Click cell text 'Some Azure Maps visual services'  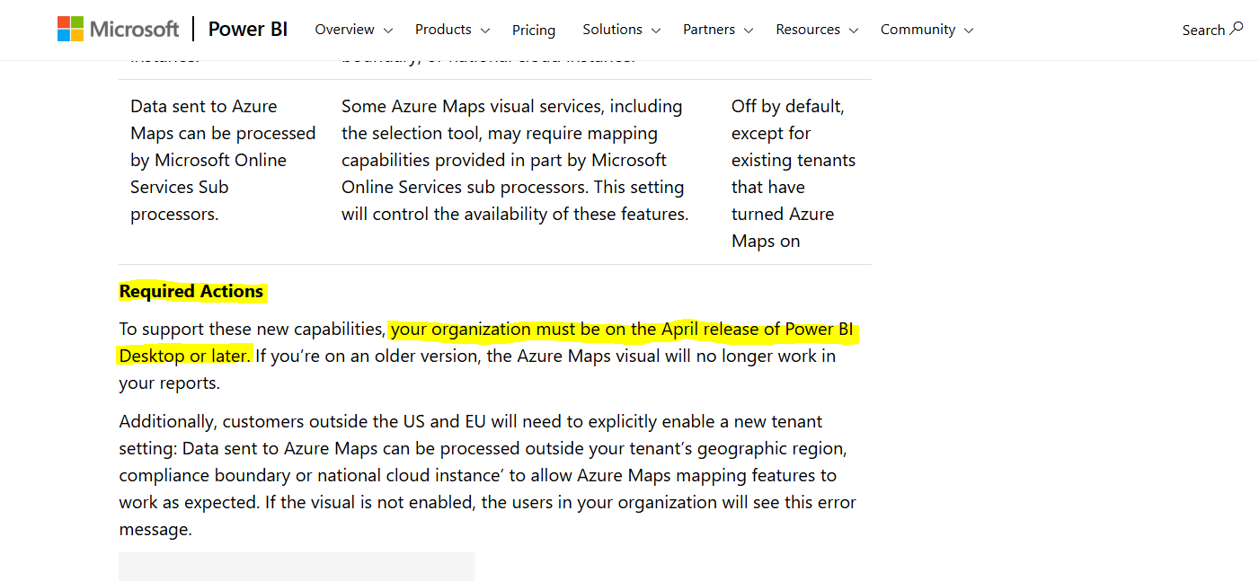468,106
